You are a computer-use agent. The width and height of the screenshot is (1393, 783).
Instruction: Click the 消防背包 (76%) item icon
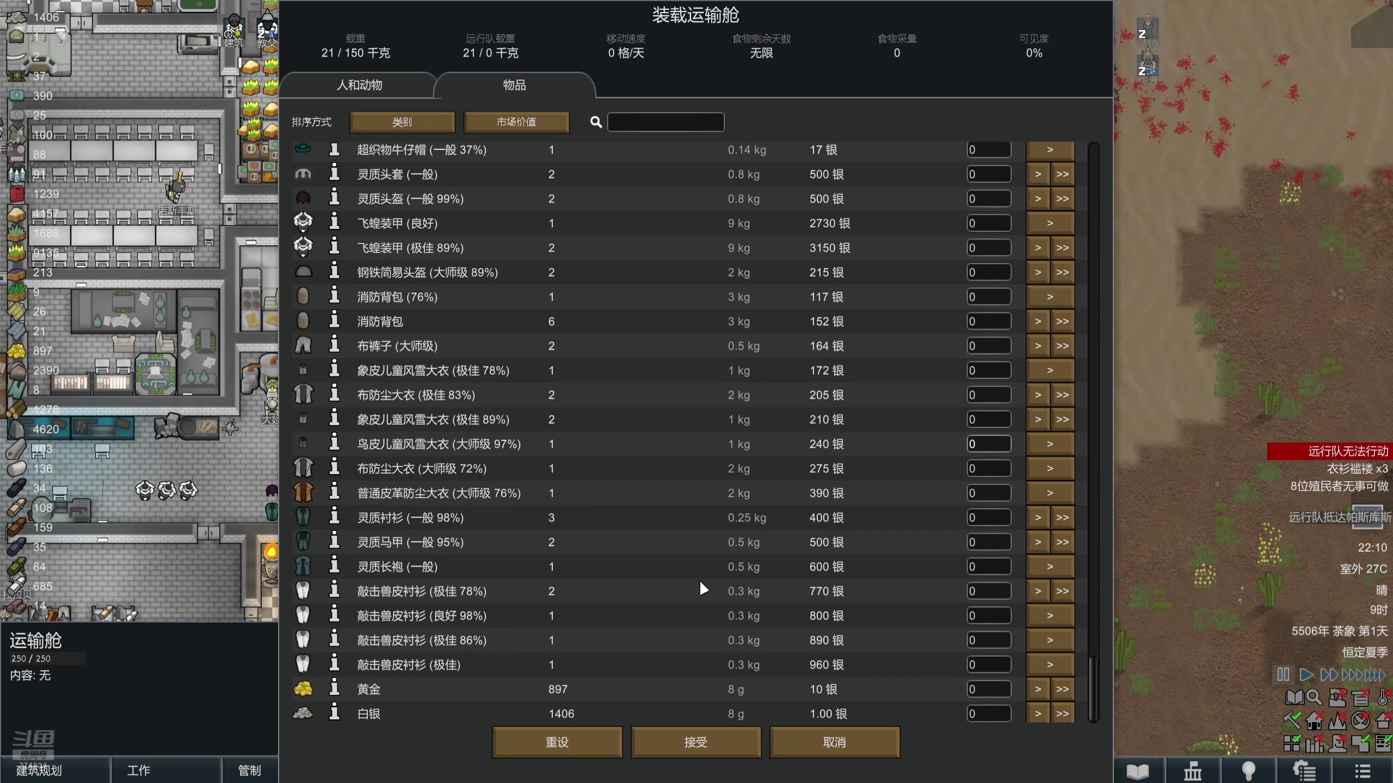(303, 296)
